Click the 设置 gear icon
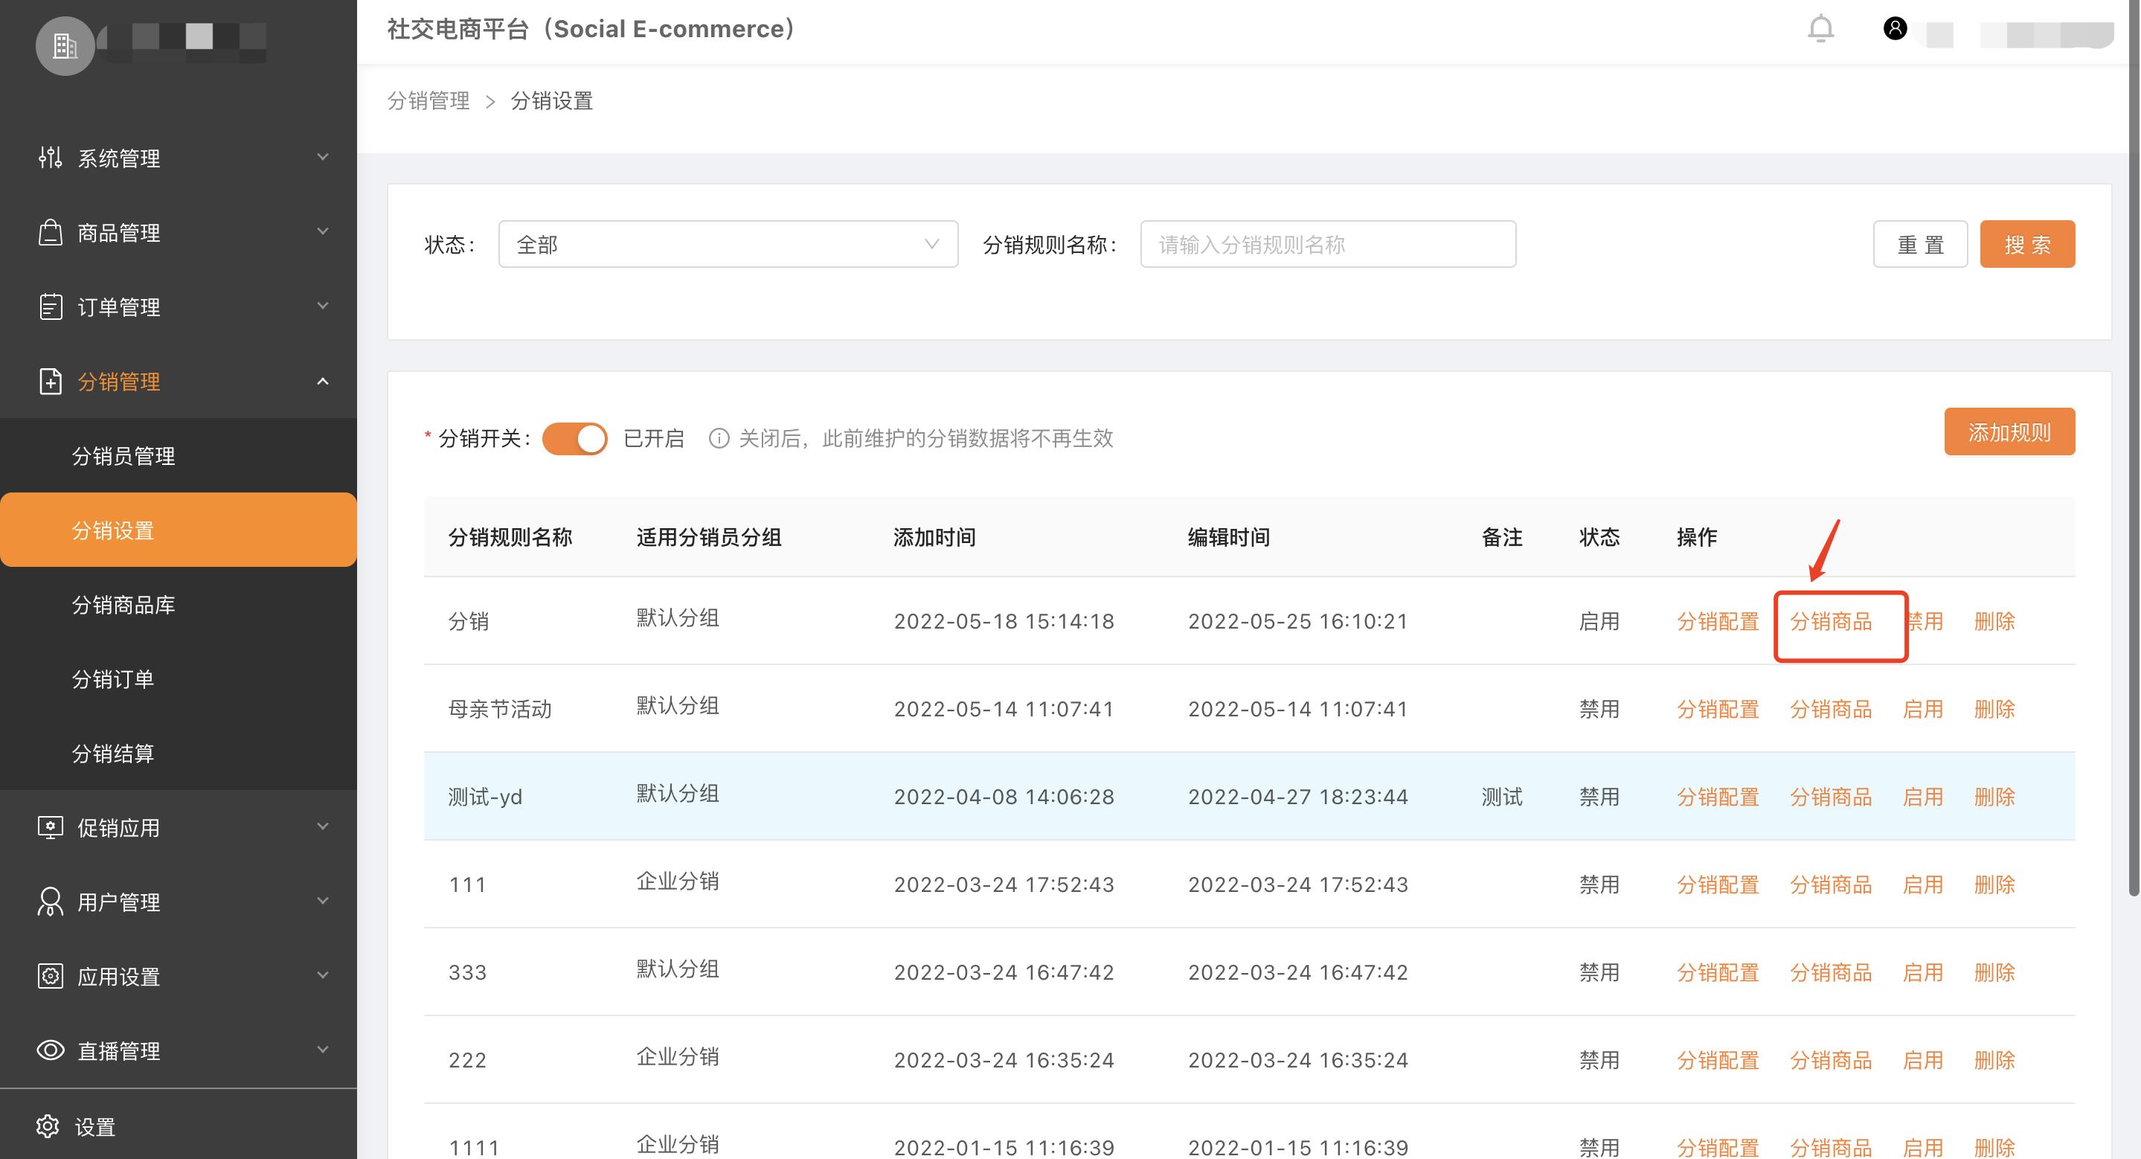Viewport: 2141px width, 1159px height. tap(48, 1126)
